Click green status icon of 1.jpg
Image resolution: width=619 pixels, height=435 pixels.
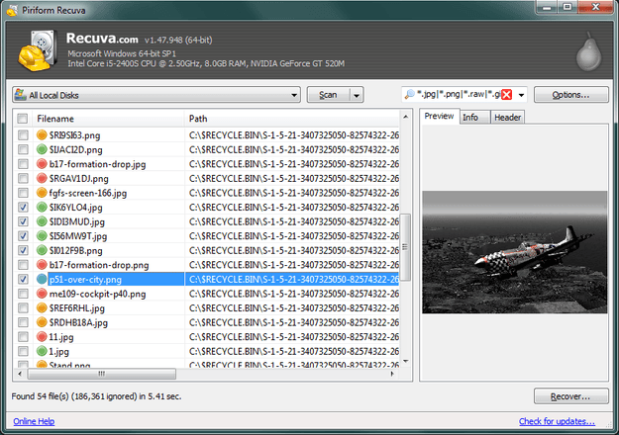click(42, 351)
